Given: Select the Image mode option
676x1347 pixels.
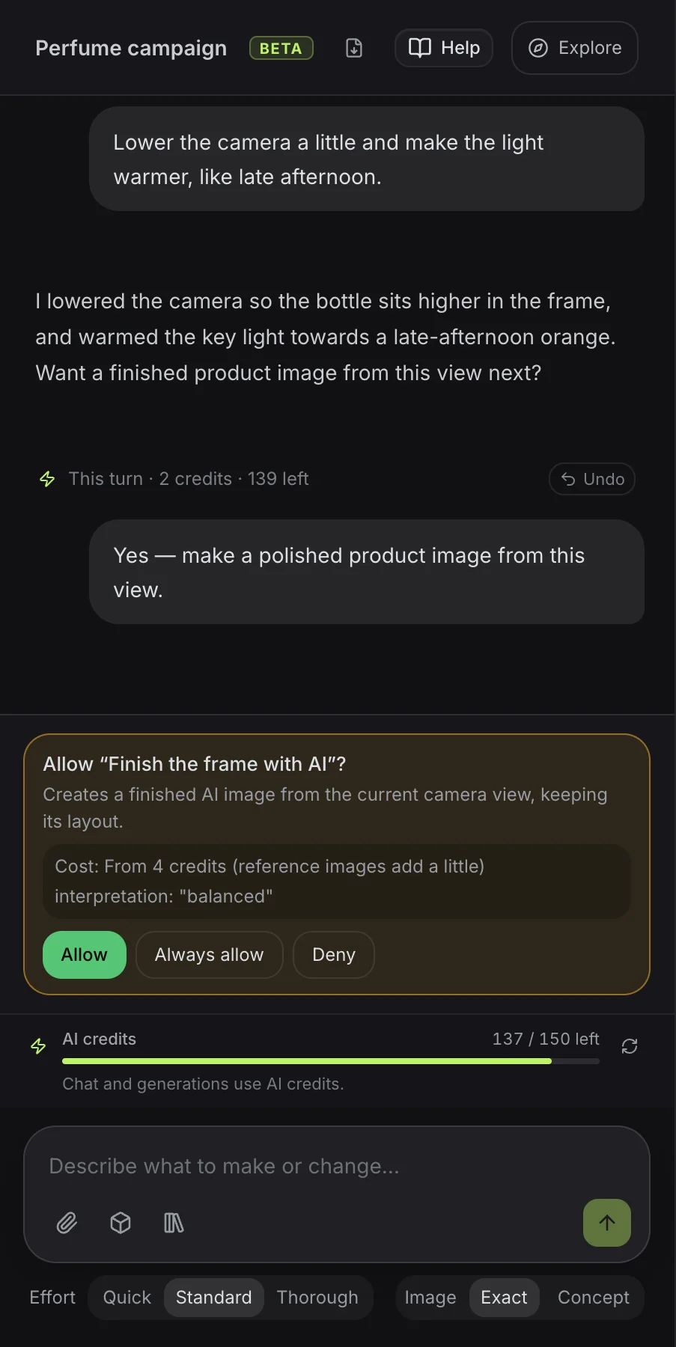Looking at the screenshot, I should tap(430, 1298).
